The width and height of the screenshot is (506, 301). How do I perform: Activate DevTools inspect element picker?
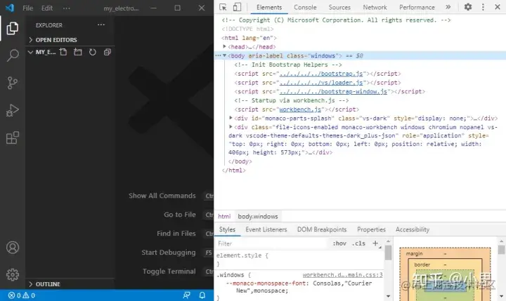pyautogui.click(x=223, y=7)
